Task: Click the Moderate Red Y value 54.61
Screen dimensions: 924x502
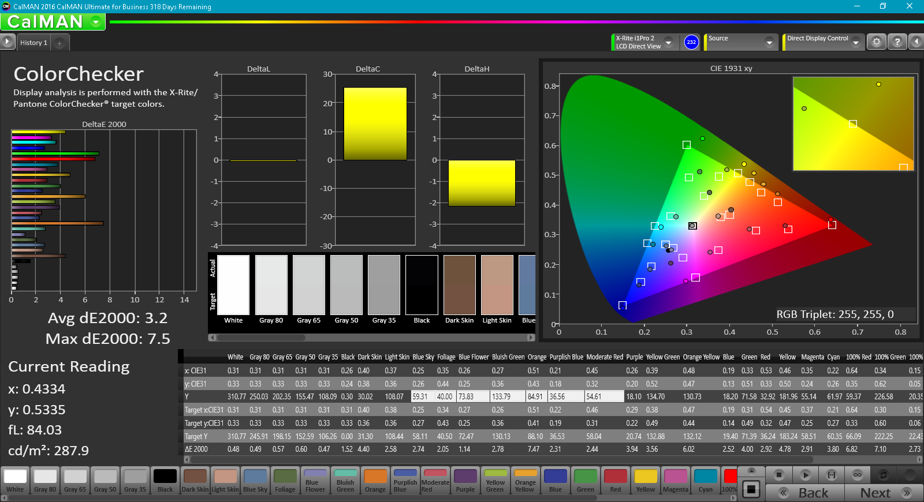Action: 604,396
